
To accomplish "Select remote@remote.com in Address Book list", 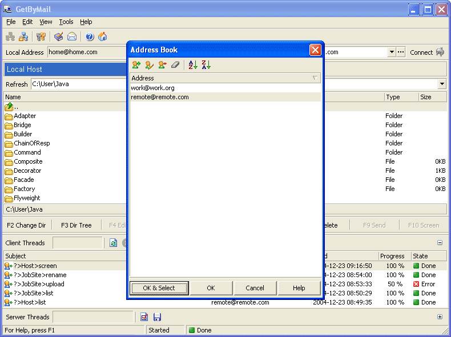I will pos(225,97).
